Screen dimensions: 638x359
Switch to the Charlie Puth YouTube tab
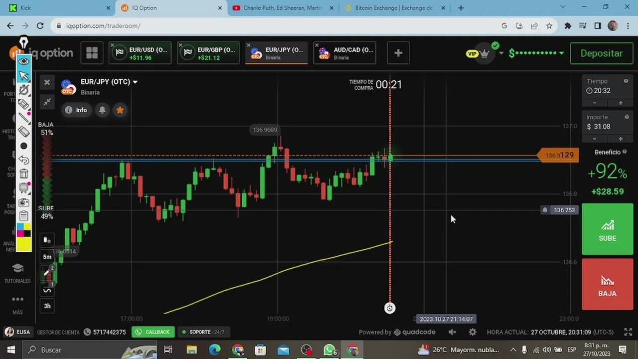(x=283, y=8)
